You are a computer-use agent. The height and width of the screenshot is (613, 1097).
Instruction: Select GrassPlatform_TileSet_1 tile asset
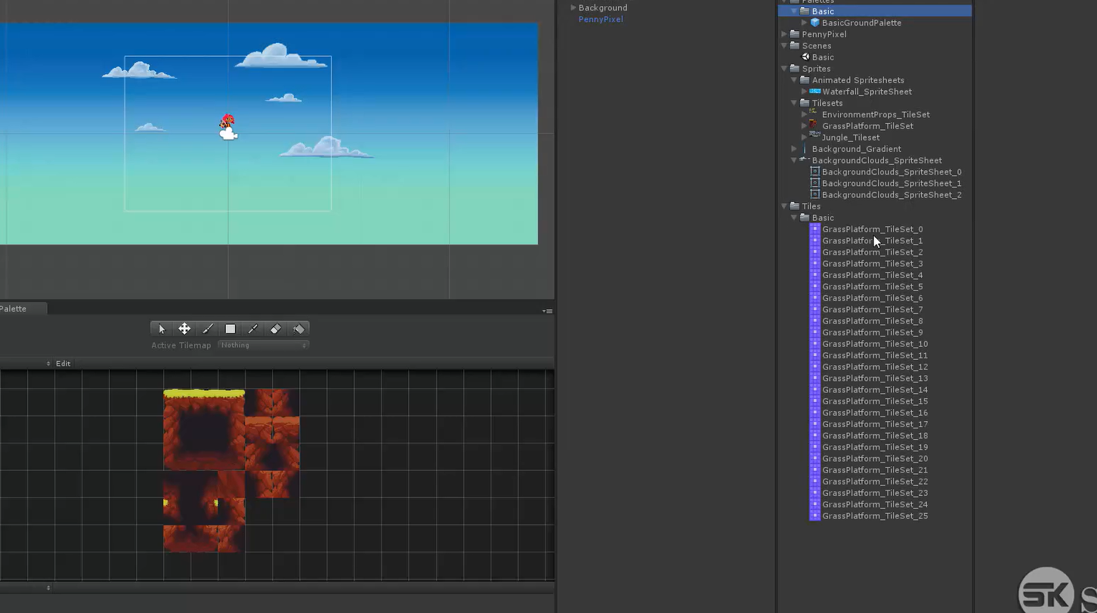872,240
